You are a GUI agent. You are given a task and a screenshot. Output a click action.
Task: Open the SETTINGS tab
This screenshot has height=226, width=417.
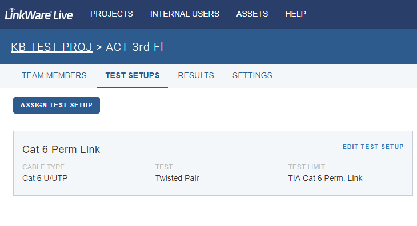tap(252, 75)
